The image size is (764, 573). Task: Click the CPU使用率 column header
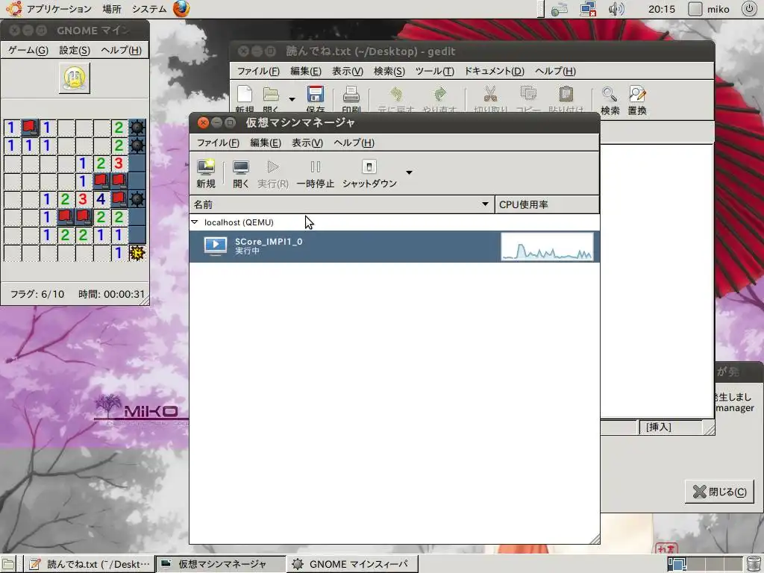coord(547,204)
